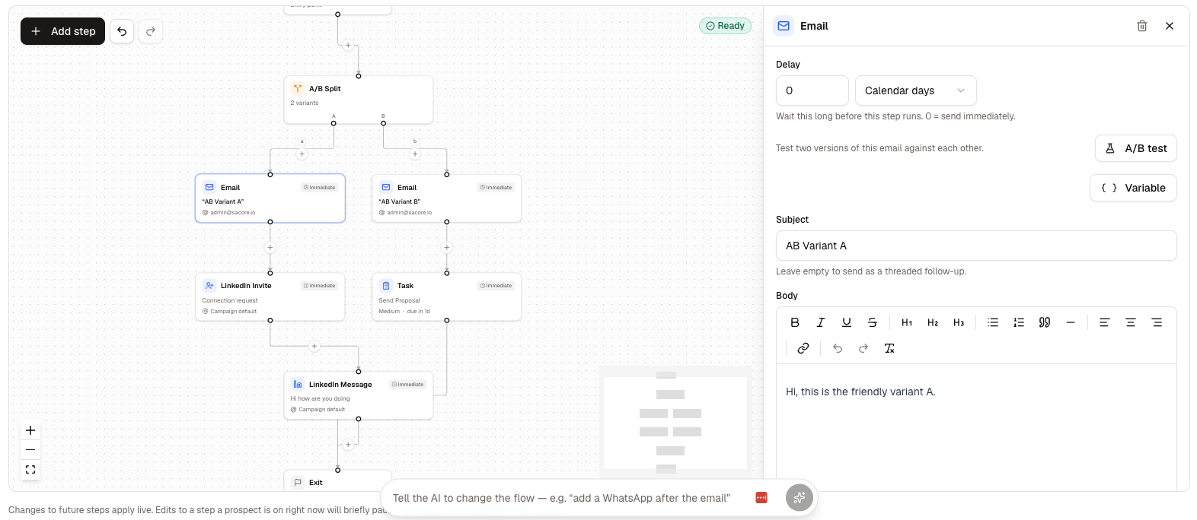This screenshot has height=520, width=1197.
Task: Insert a bulleted list
Action: [x=993, y=322]
